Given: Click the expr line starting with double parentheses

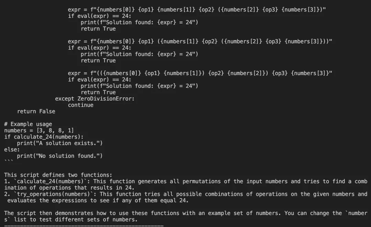Looking at the screenshot, I should pos(200,73).
